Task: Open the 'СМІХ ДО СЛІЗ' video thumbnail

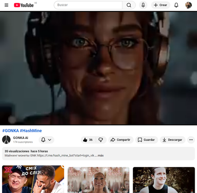Action: [x=33, y=179]
